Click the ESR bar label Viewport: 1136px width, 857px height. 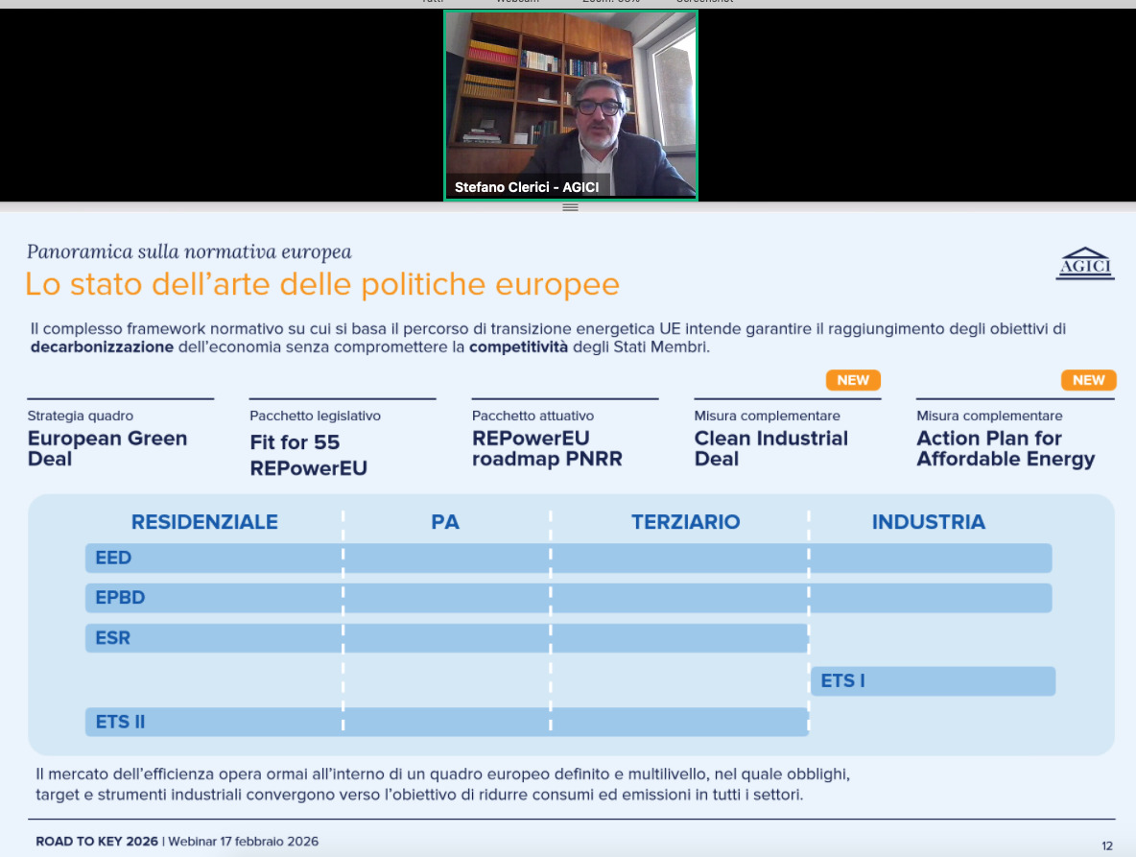[112, 638]
